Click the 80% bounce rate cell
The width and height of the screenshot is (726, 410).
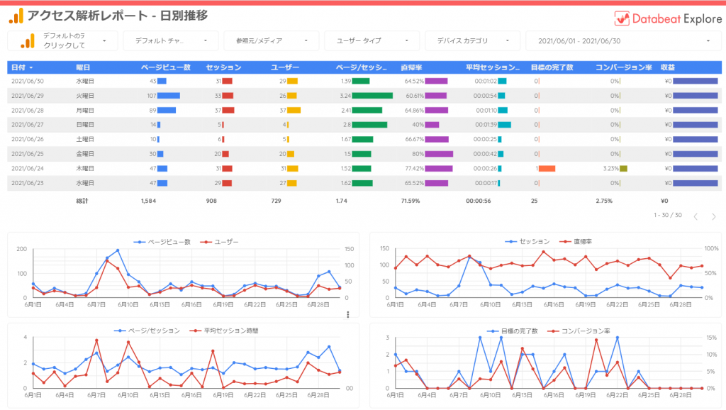[418, 154]
